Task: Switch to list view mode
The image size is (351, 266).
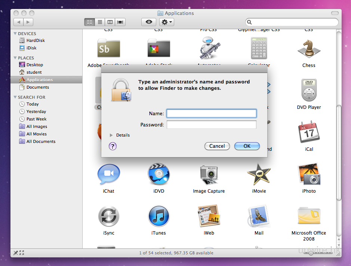Action: coord(100,22)
